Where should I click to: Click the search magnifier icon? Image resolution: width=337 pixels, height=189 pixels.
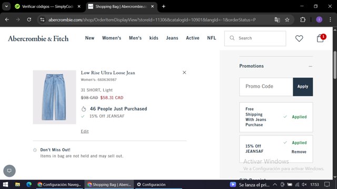(x=232, y=38)
